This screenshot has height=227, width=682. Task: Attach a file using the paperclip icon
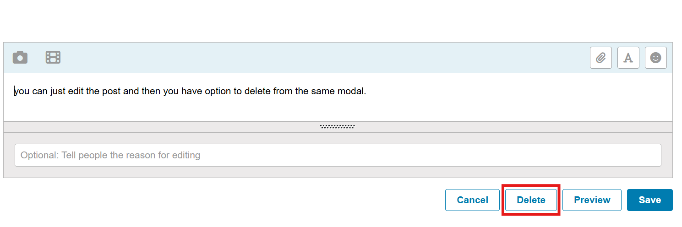click(600, 58)
